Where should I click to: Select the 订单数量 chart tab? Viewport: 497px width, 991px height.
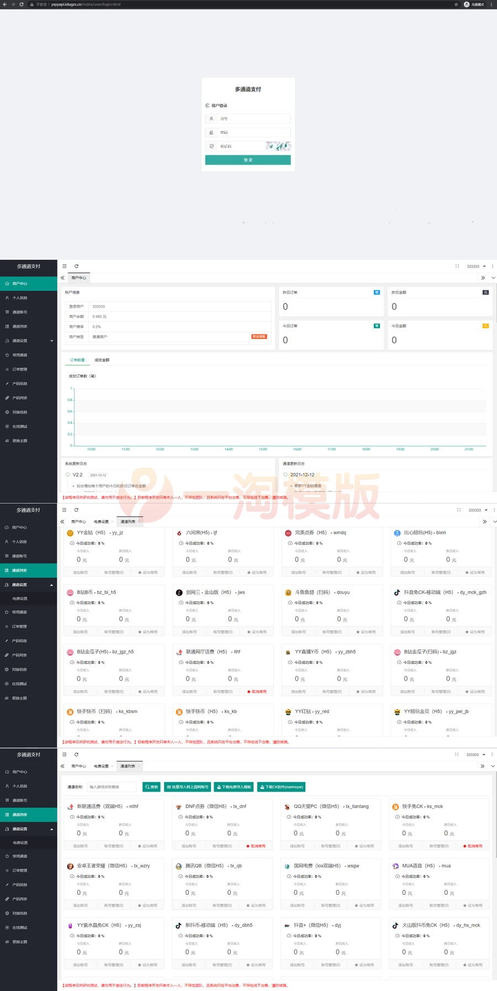click(77, 360)
